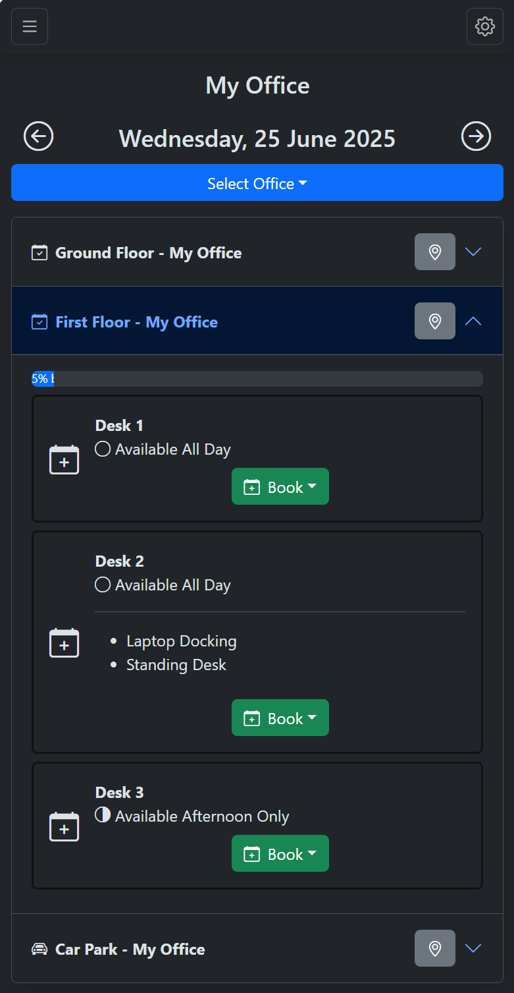Expand the Car Park section chevron

pos(473,948)
